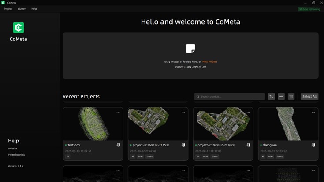This screenshot has height=182, width=324.
Task: Open the Help menu
Action: click(x=34, y=9)
